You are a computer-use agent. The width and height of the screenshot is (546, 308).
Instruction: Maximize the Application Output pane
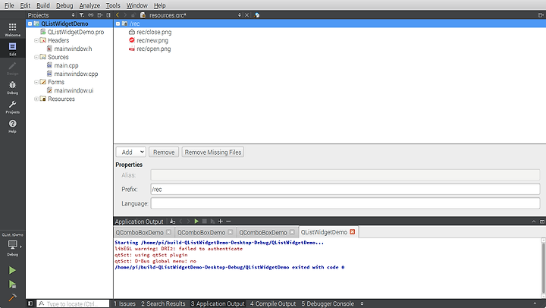coord(541,222)
